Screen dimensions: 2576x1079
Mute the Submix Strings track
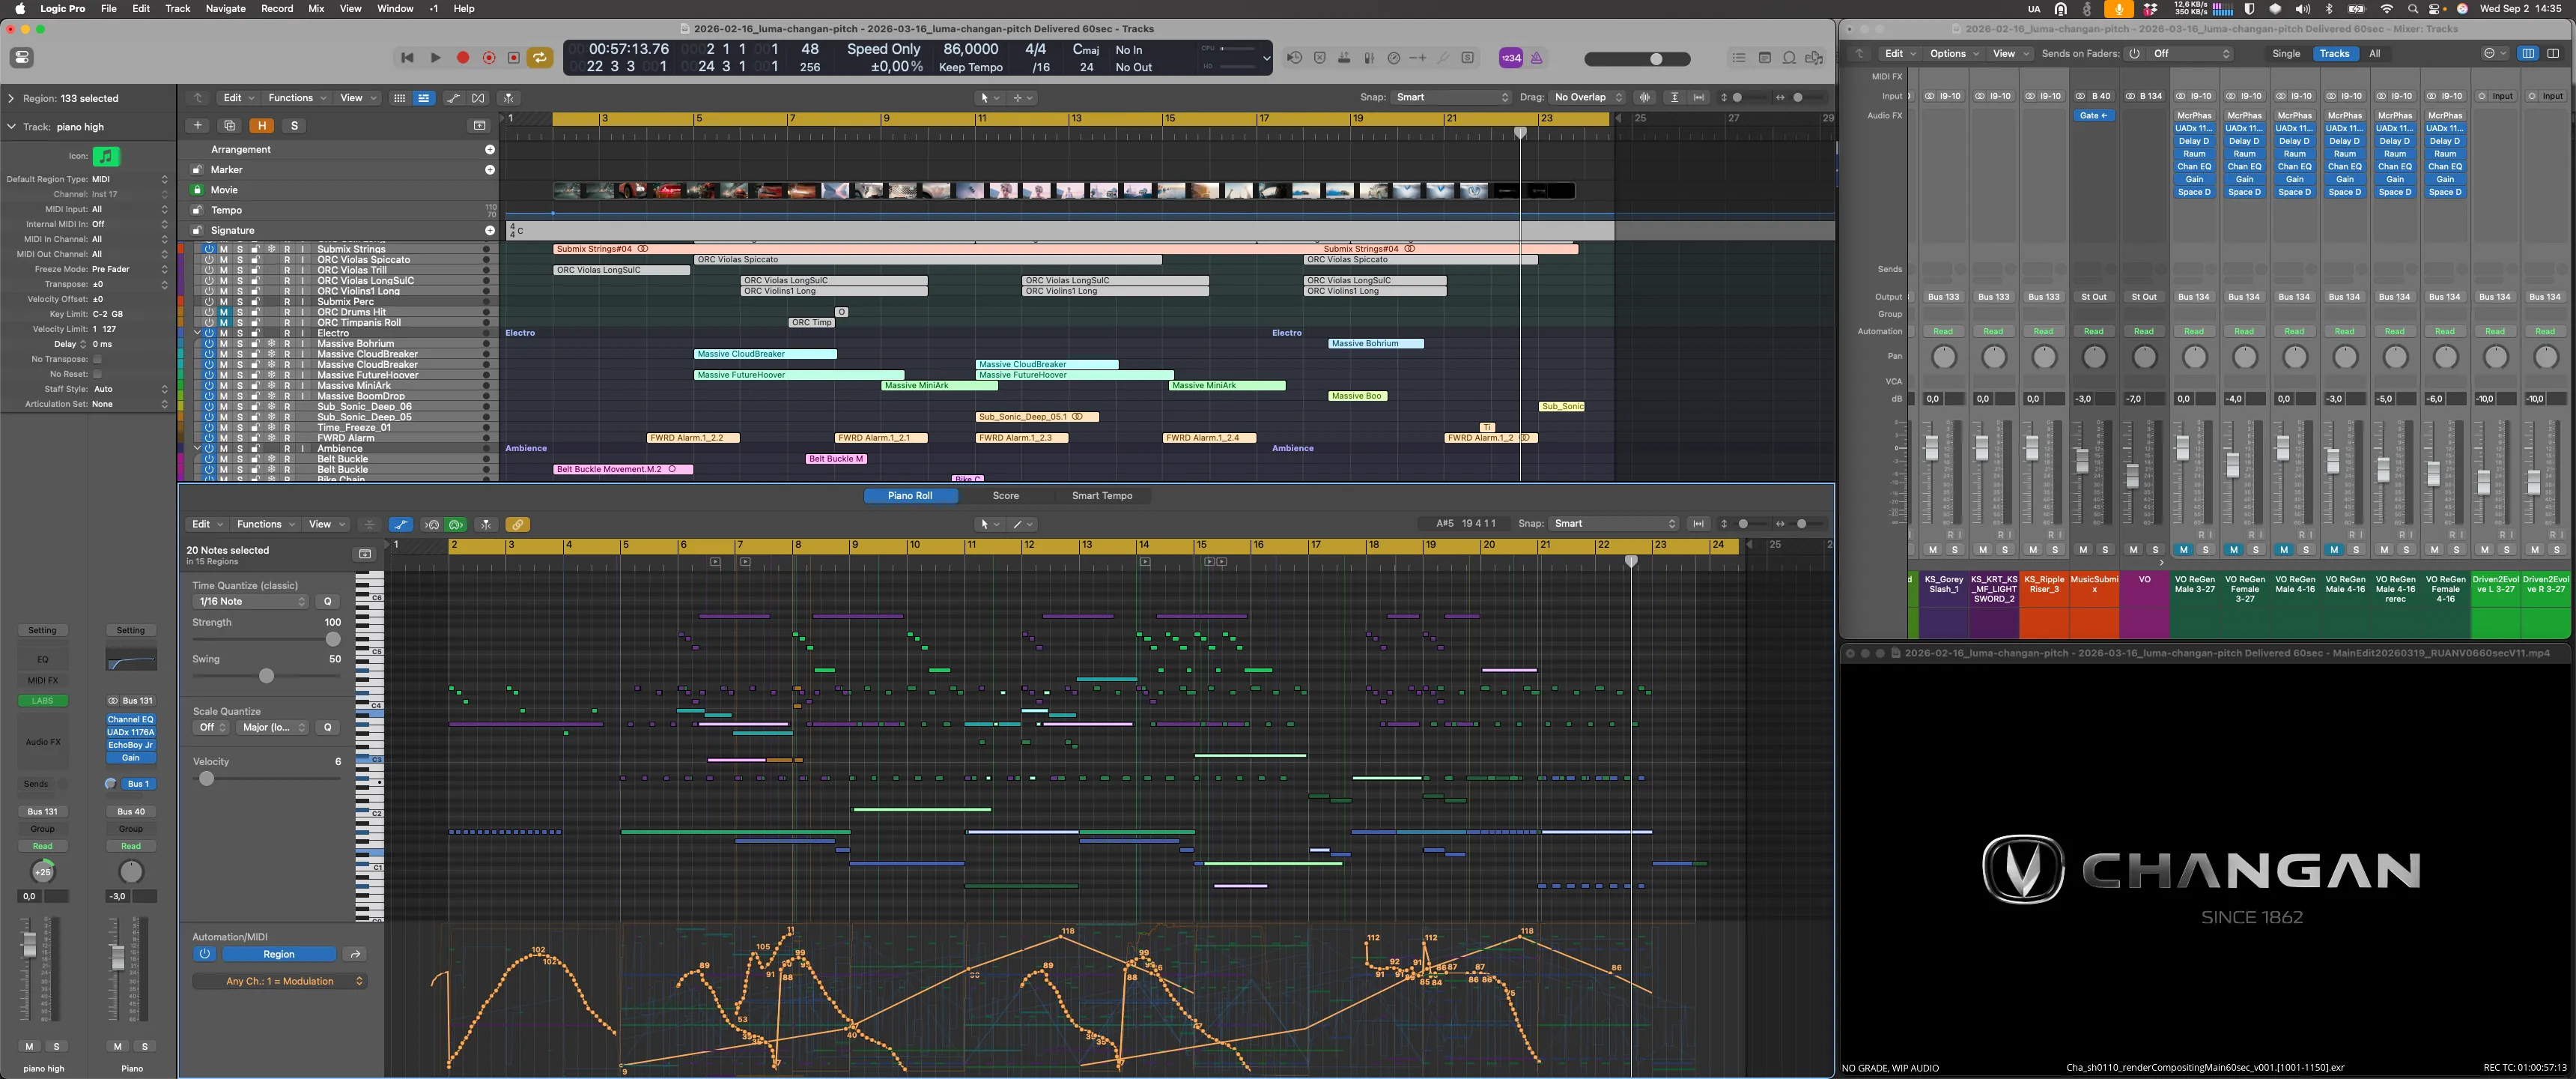[224, 248]
